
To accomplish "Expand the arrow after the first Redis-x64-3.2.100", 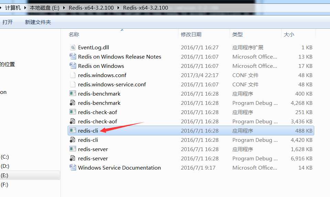I will [118, 8].
